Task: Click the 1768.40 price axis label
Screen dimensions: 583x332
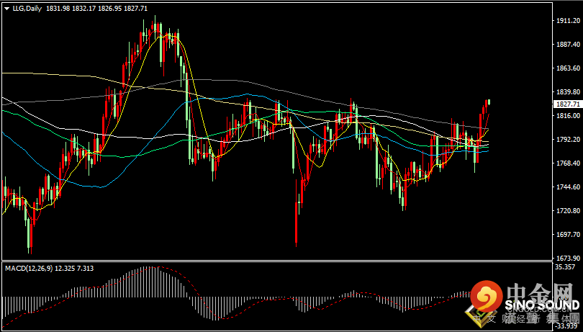Action: point(569,163)
